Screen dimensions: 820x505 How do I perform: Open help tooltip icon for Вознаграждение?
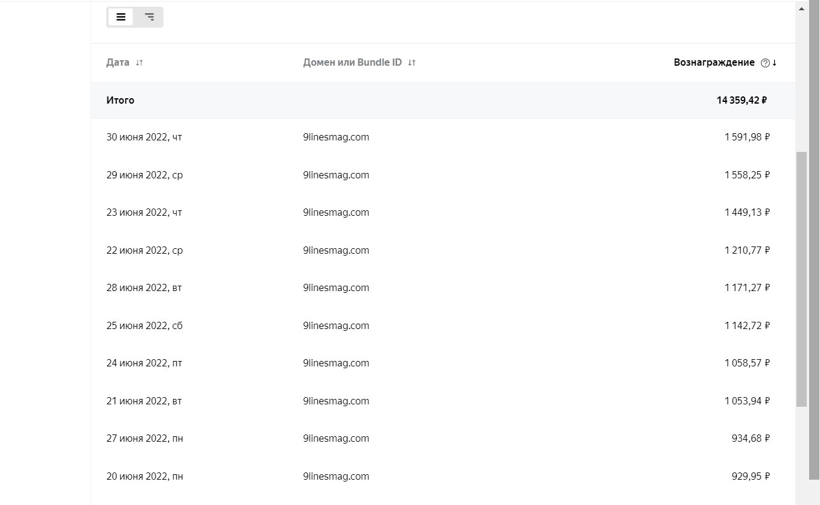pos(765,63)
